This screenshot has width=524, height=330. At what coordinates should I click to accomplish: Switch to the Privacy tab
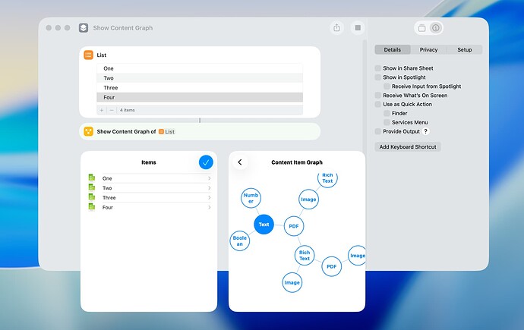[428, 50]
